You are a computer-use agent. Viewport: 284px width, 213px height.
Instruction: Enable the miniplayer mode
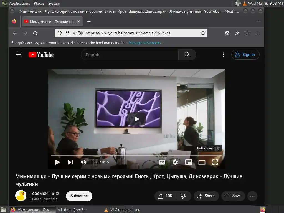189,162
